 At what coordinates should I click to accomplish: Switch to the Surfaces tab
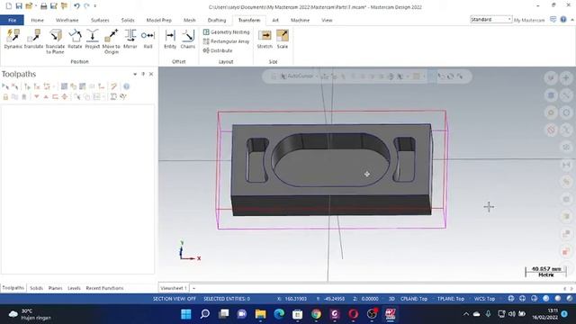(100, 20)
